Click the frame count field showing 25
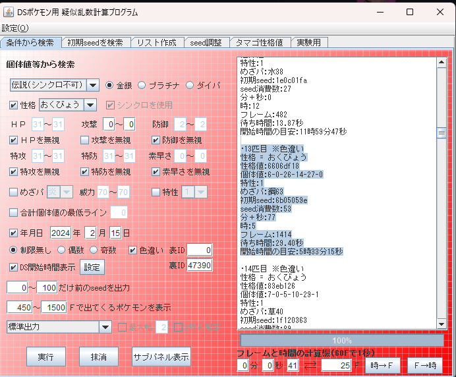The height and width of the screenshot is (377, 456). pos(337,365)
